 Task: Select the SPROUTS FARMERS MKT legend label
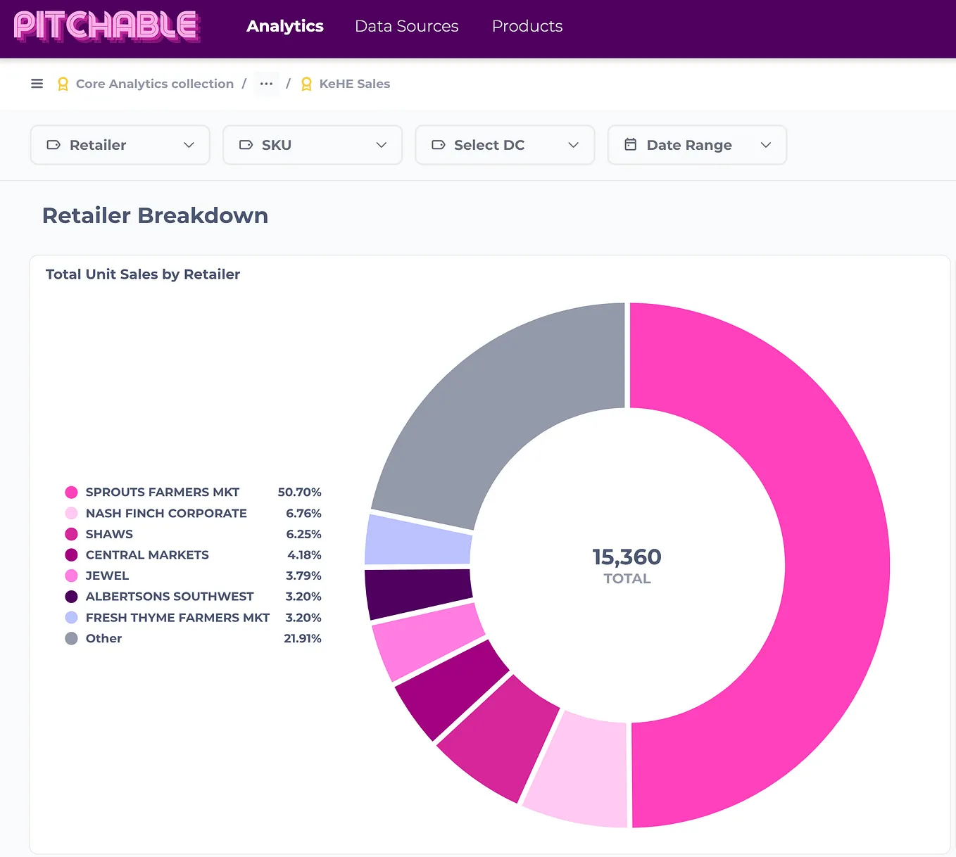point(163,493)
